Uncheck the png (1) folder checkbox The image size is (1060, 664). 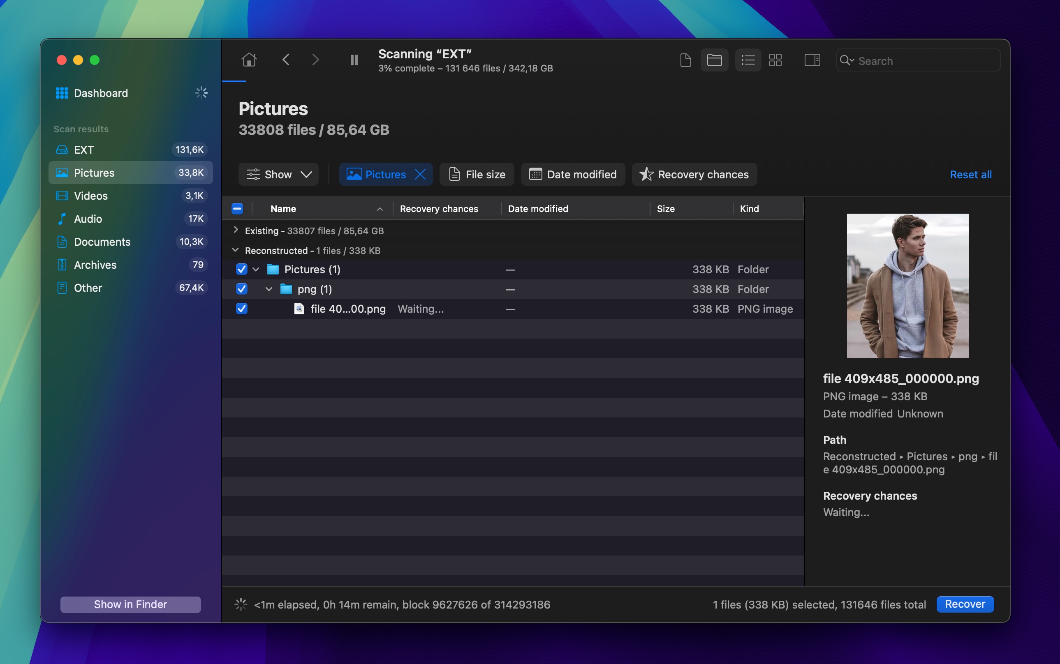point(242,289)
